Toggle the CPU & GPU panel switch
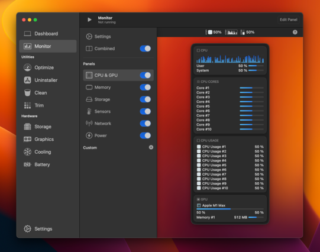 coord(146,75)
